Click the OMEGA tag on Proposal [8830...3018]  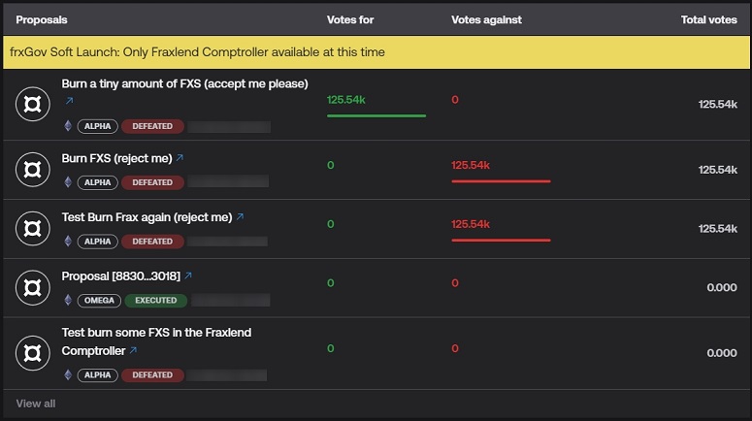click(x=99, y=301)
